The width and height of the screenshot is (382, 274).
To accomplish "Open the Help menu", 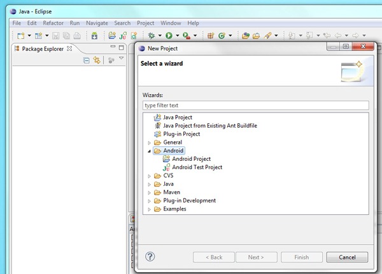I will [193, 23].
